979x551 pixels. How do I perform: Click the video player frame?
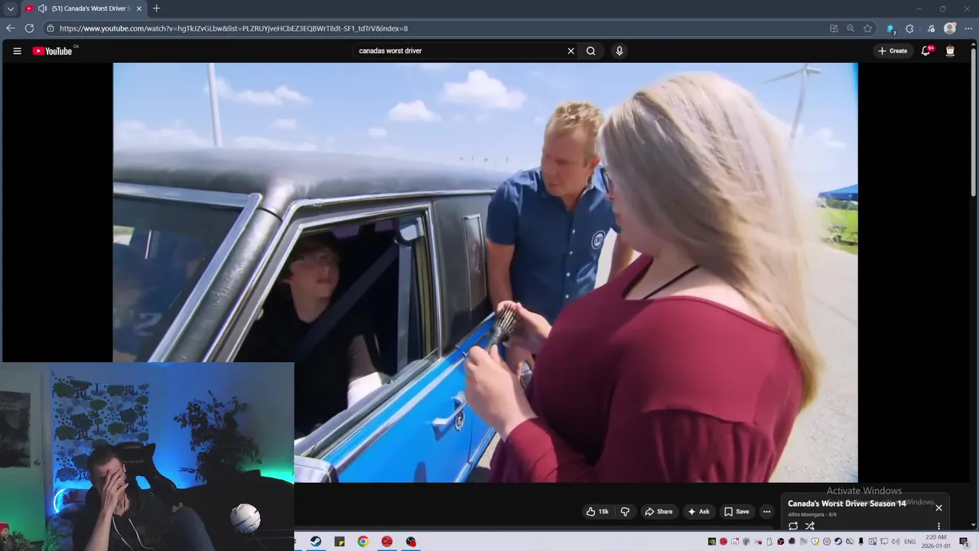[485, 272]
